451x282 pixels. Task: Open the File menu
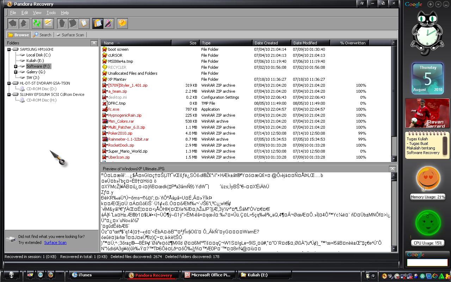13,13
